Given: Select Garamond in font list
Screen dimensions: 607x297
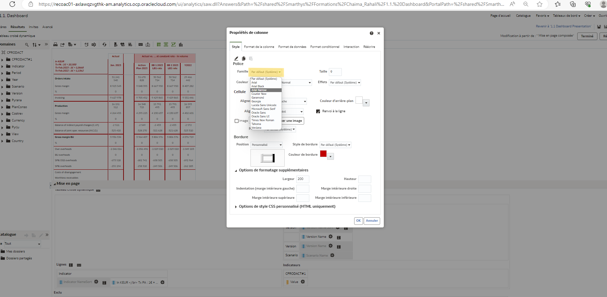Looking at the screenshot, I should coord(266,98).
